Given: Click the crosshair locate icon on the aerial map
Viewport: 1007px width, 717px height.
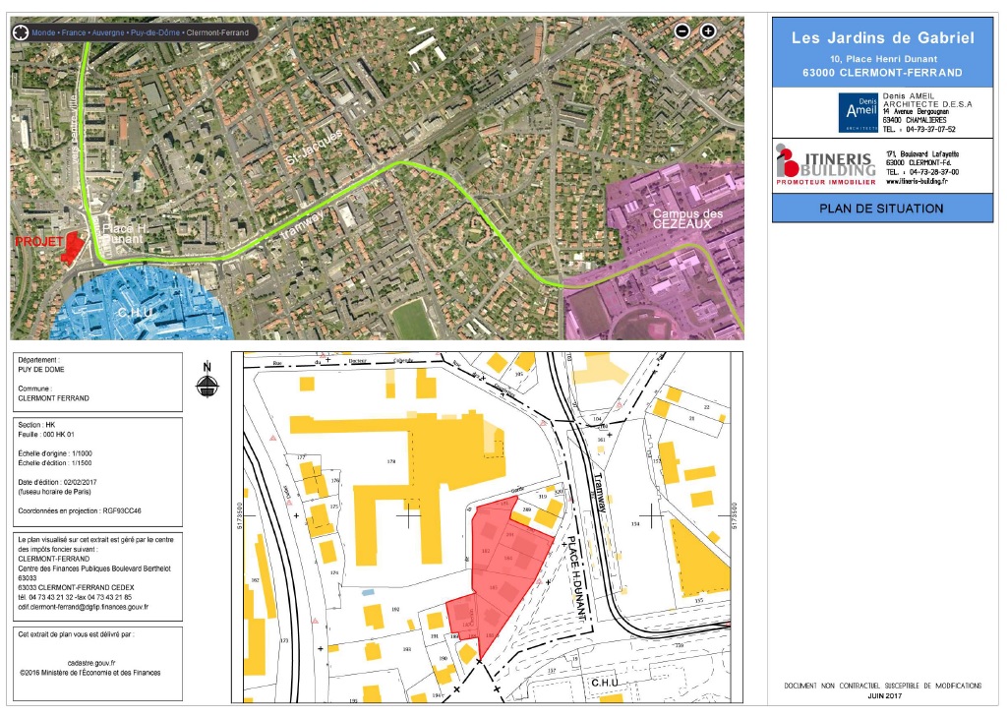Looking at the screenshot, I should 20,31.
